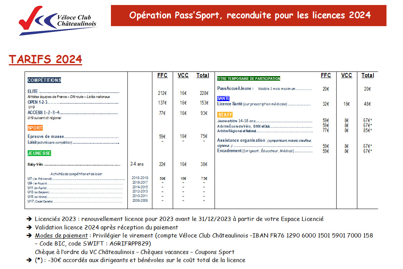Click the arrow bullet before Validation licence 2024

[29, 227]
